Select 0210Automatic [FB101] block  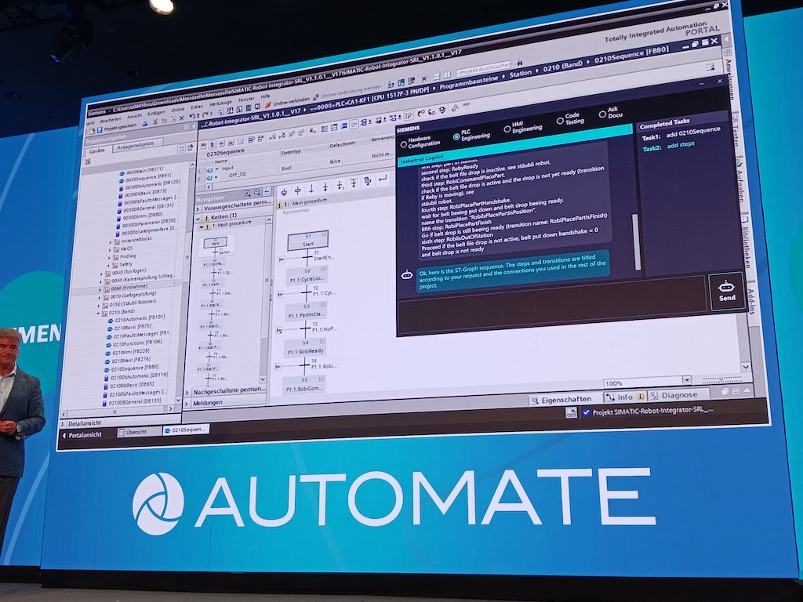[135, 319]
